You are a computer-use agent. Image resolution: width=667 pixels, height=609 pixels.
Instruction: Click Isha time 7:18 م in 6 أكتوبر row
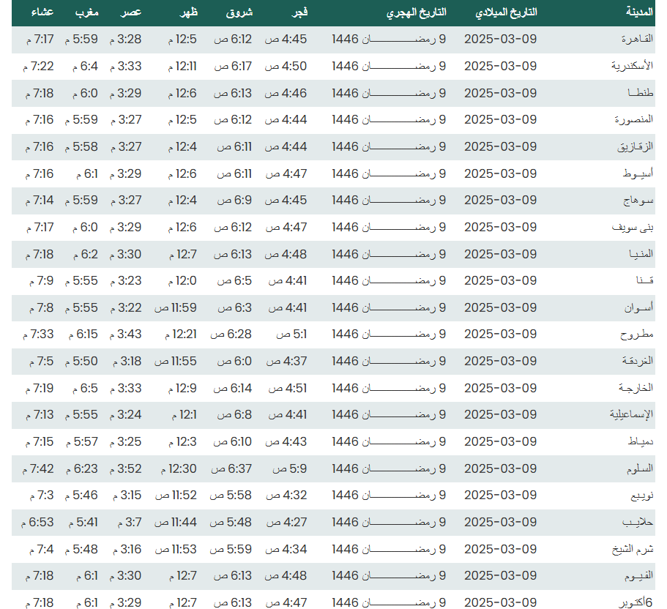[40, 602]
